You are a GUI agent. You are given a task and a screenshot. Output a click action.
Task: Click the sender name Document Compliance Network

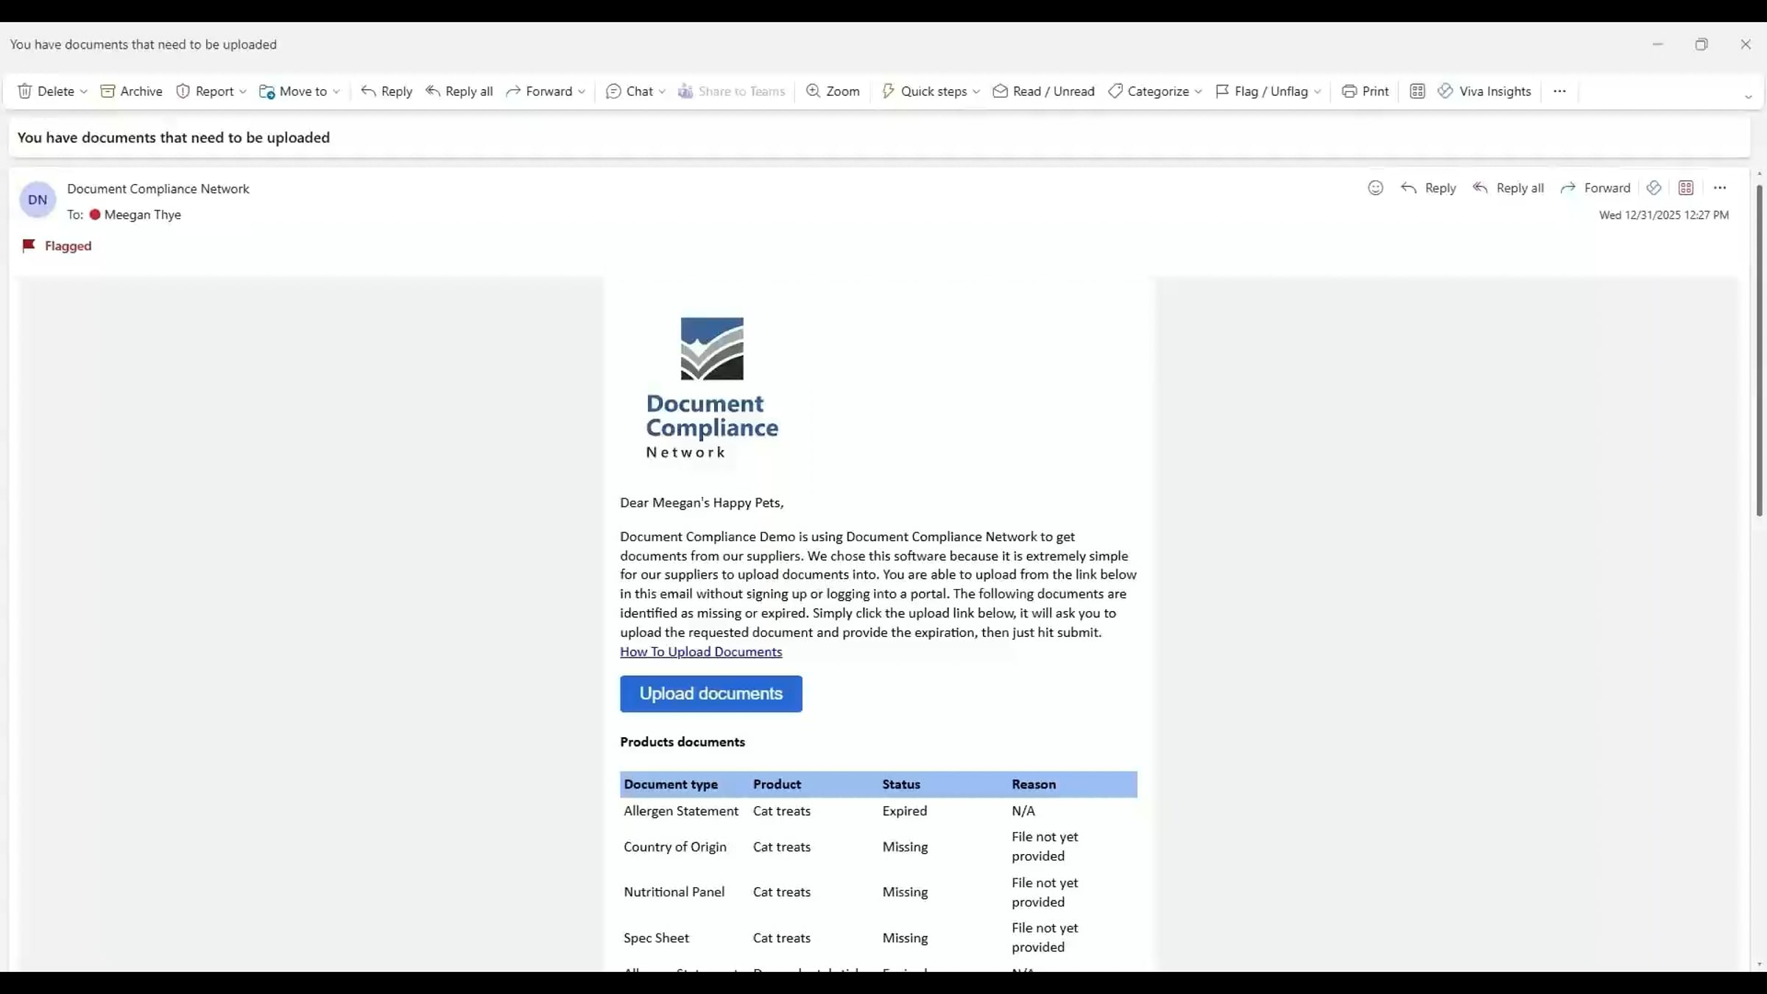[158, 188]
